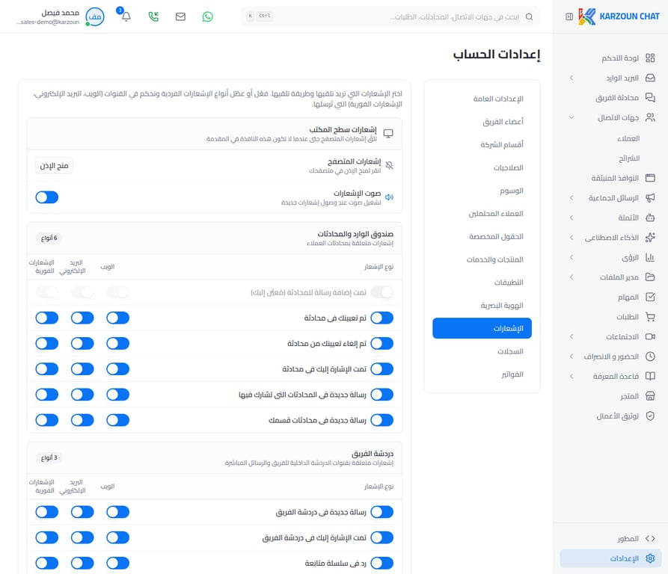Toggle web switch for تمت الإشارة إليك في دردشة الفريق
Viewport: 668px width, 574px height.
[117, 538]
